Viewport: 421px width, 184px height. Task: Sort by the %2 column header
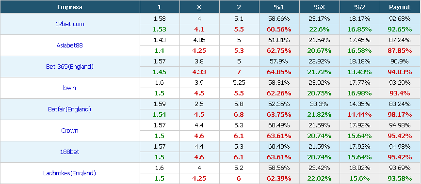359,7
